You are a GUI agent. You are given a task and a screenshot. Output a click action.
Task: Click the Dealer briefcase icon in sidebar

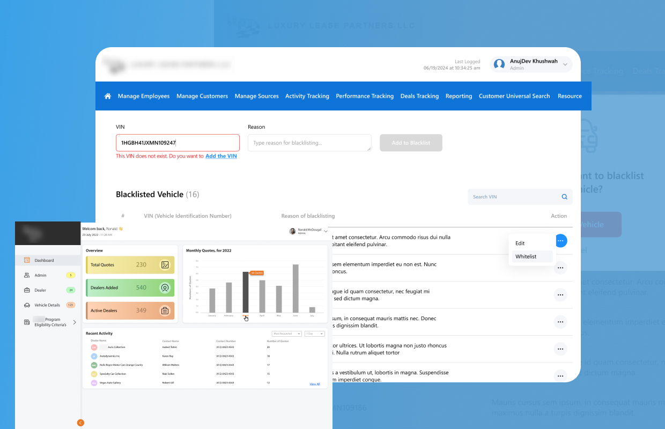pos(27,290)
